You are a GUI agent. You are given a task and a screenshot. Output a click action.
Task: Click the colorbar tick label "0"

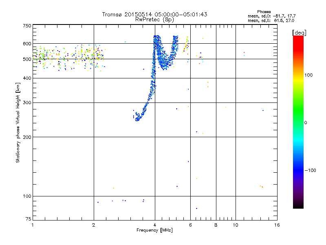coord(306,123)
